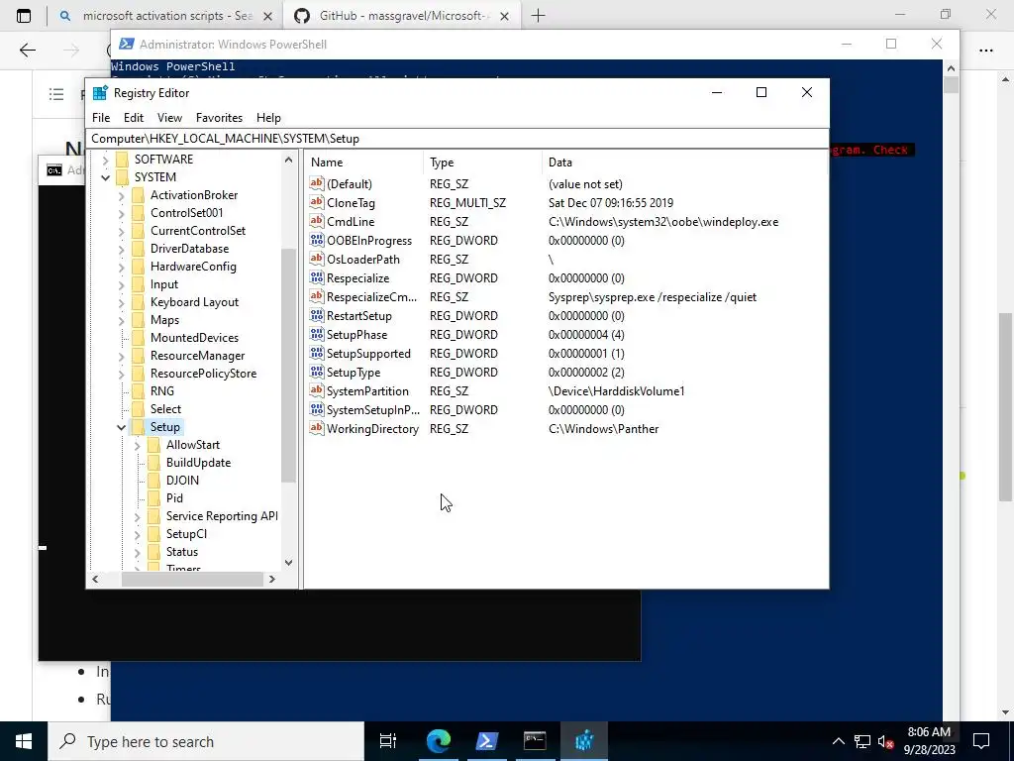Click the RestartSetup DWORD icon
1014x761 pixels.
coord(316,316)
